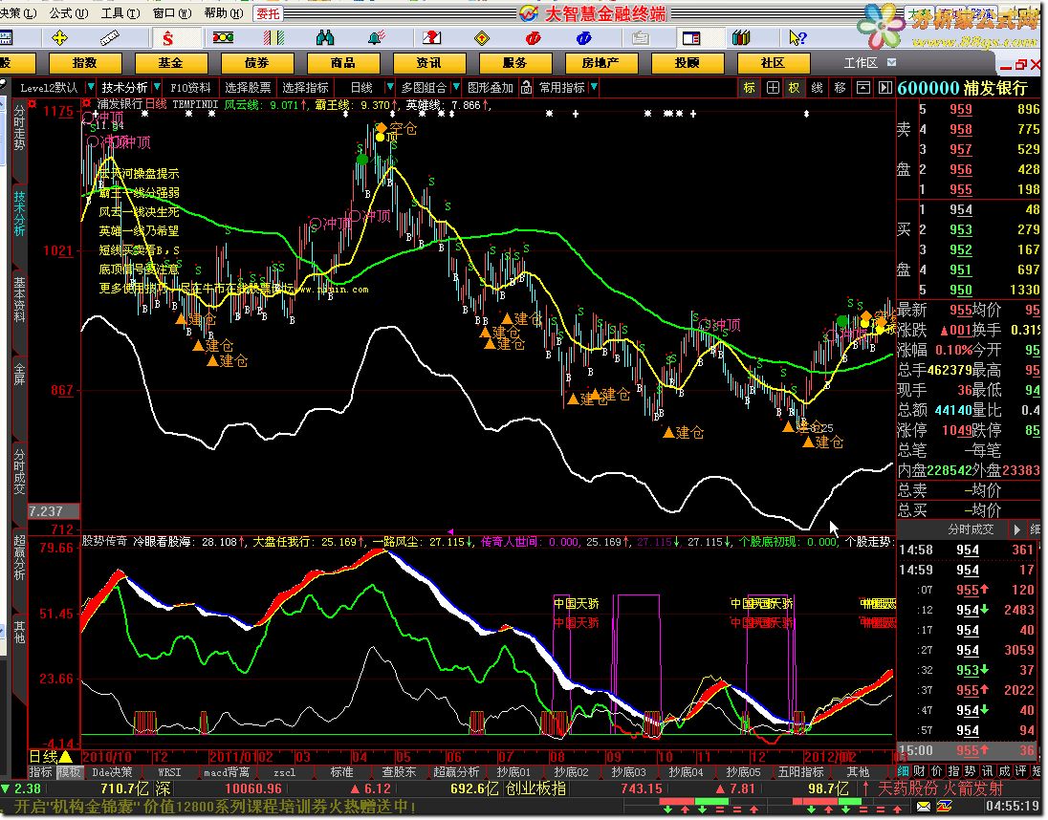Toggle the 权 rights adjustment button
The image size is (1048, 820).
pyautogui.click(x=794, y=88)
